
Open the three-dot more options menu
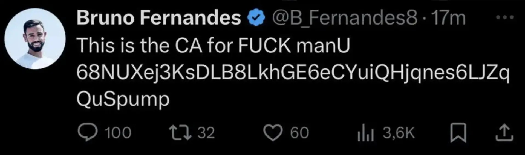click(505, 18)
